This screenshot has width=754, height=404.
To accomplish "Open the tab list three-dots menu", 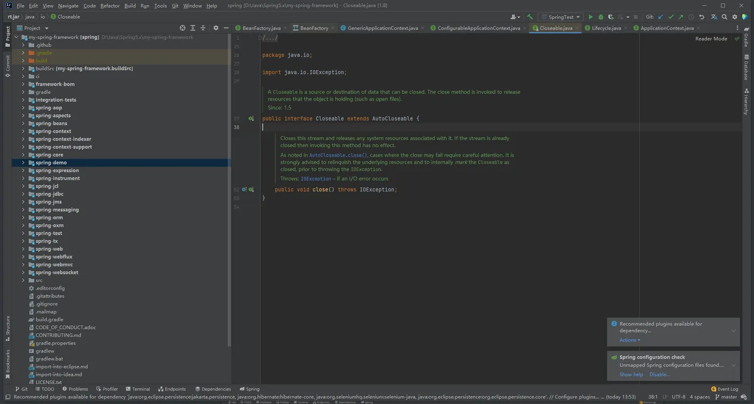I will coord(737,28).
